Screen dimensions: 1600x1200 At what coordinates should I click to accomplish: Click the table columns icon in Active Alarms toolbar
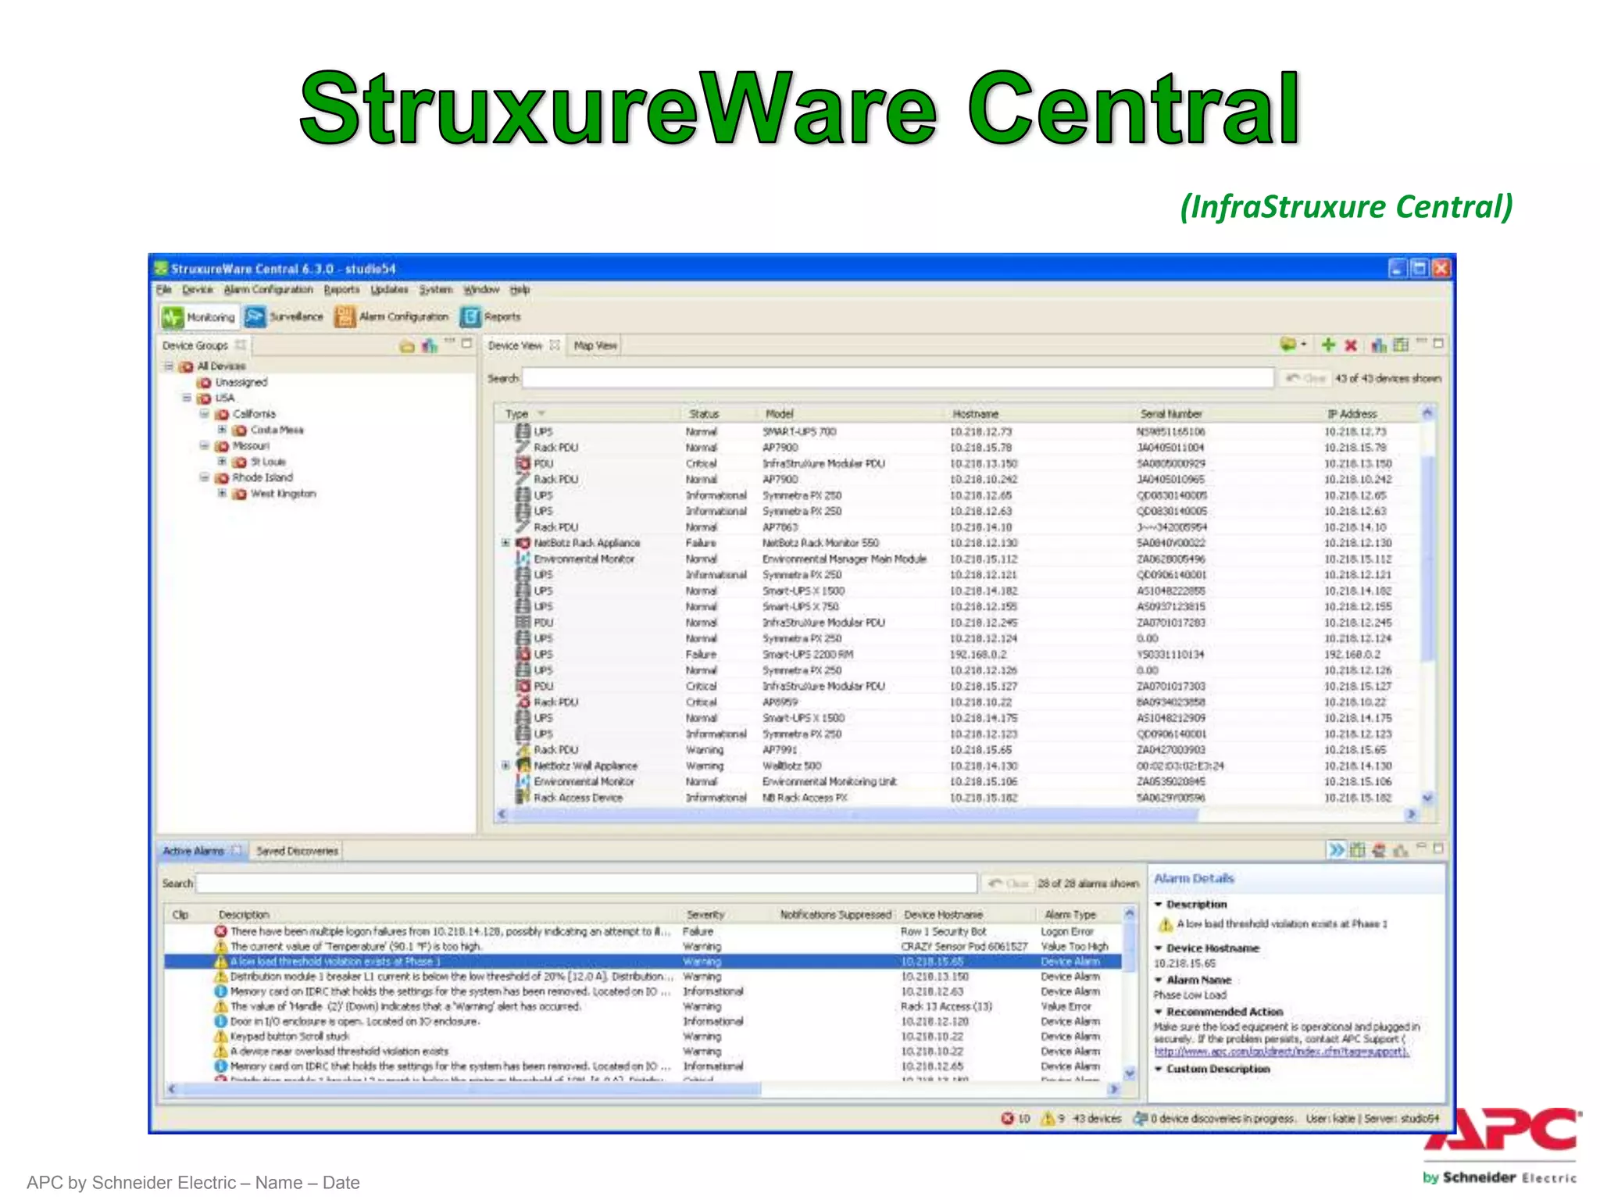tap(1358, 850)
